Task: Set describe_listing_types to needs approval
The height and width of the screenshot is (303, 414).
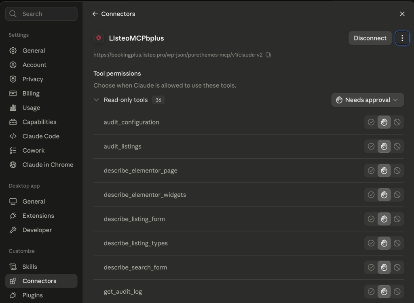Action: [384, 243]
